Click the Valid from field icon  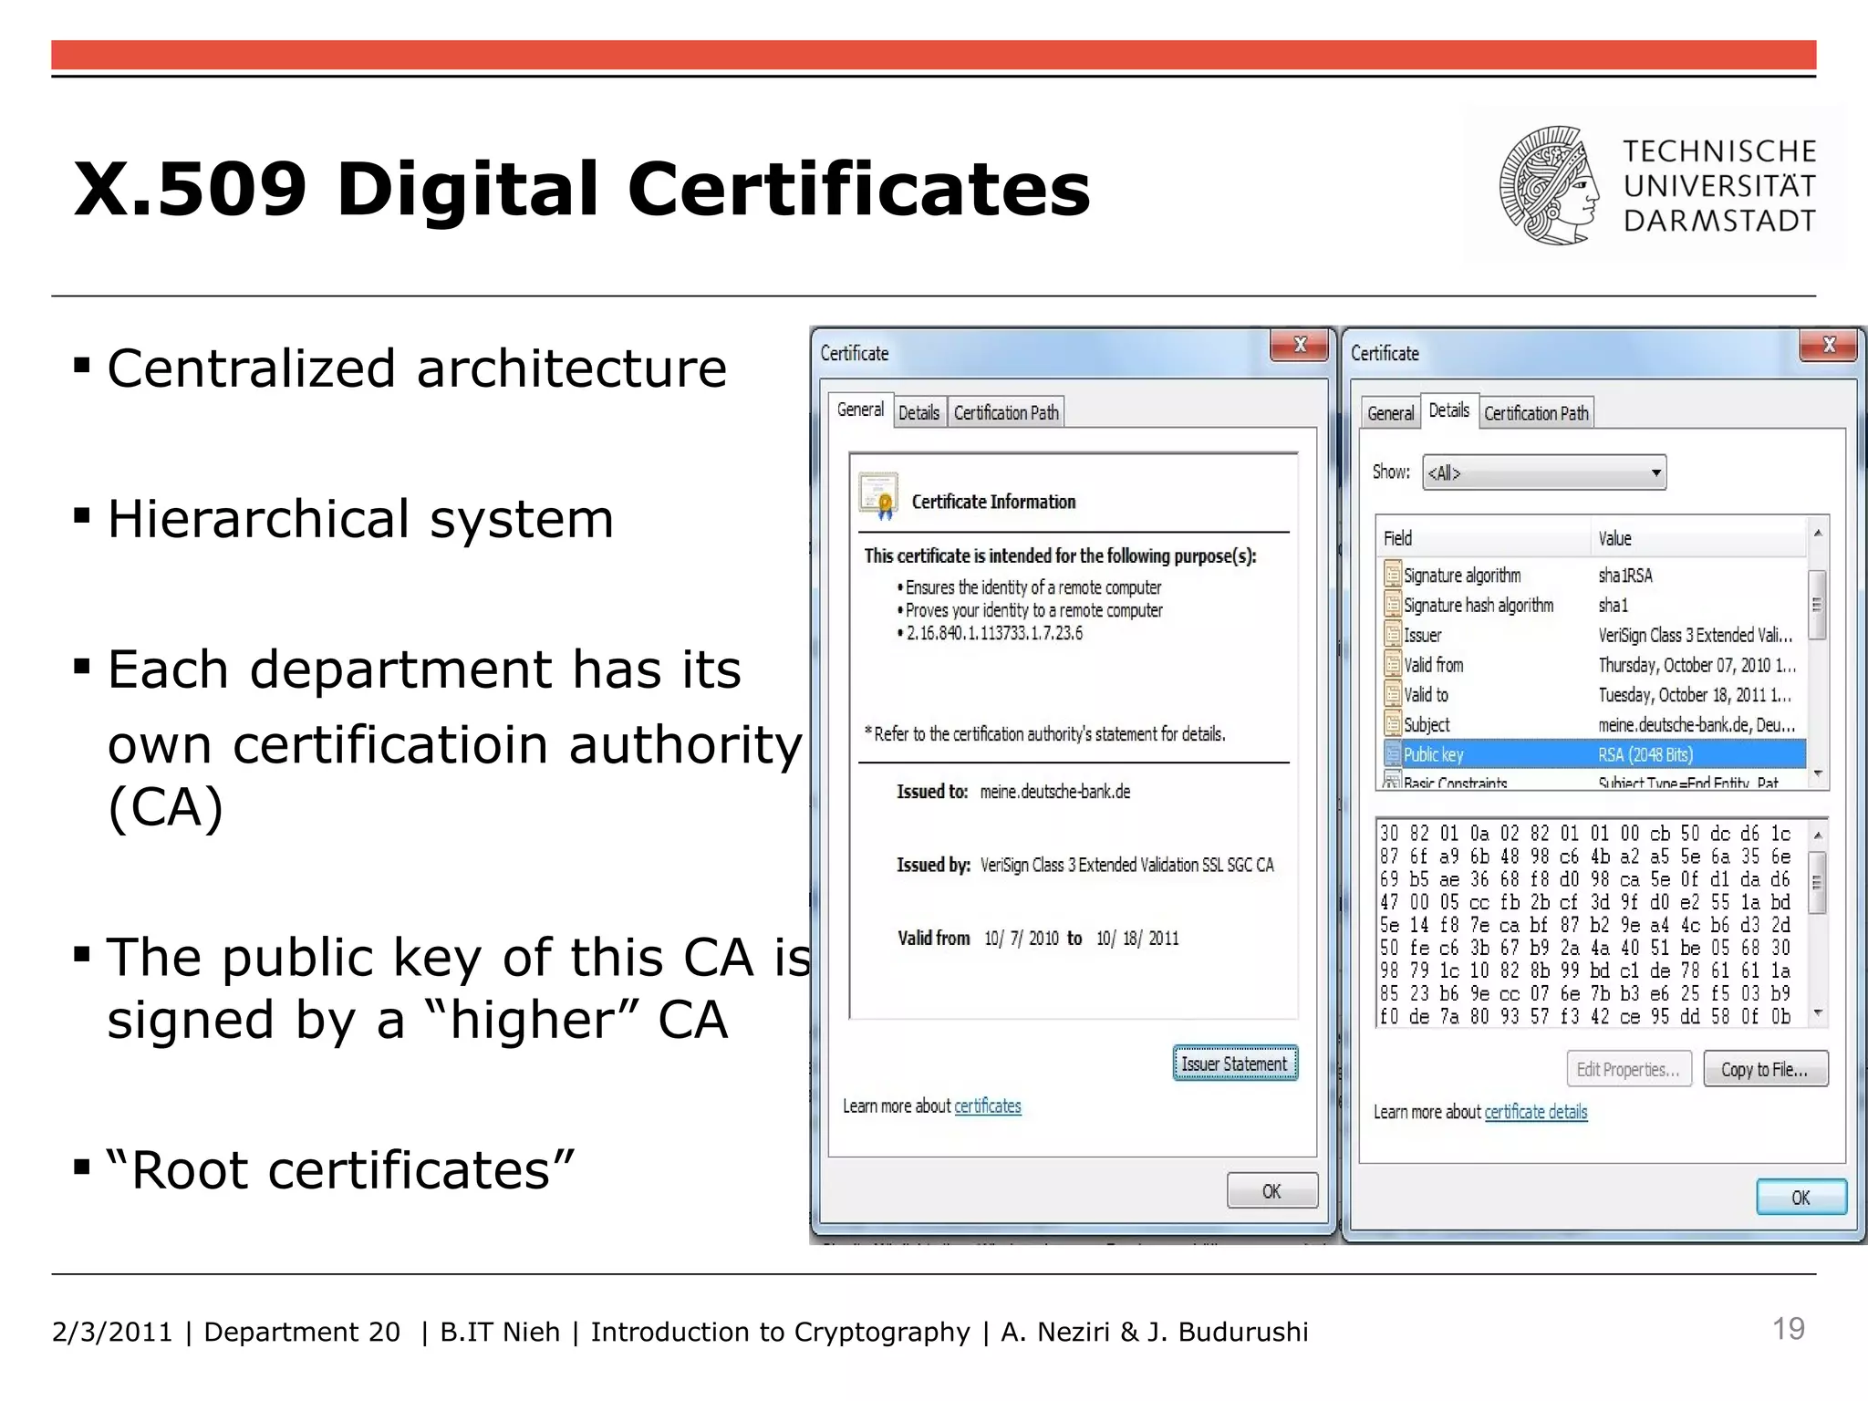coord(1392,665)
